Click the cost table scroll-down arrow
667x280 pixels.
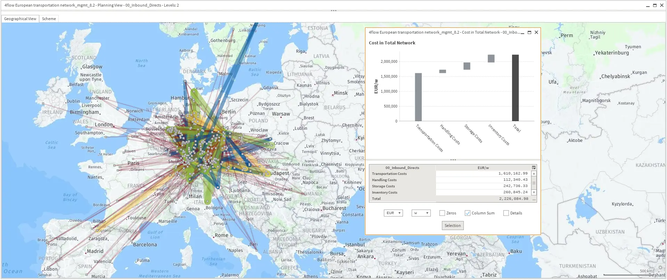click(x=534, y=193)
